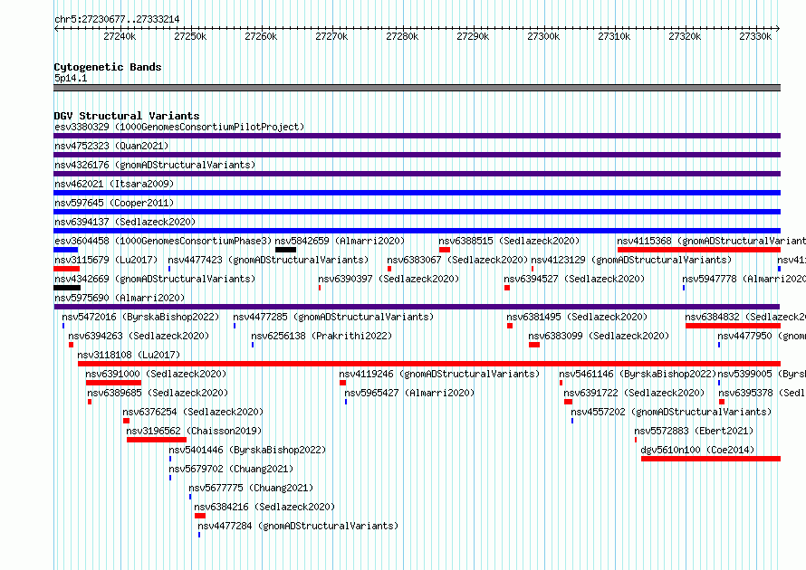Image resolution: width=806 pixels, height=570 pixels.
Task: Click nsv6383067 (Sedlazeck2020) label
Action: [457, 260]
